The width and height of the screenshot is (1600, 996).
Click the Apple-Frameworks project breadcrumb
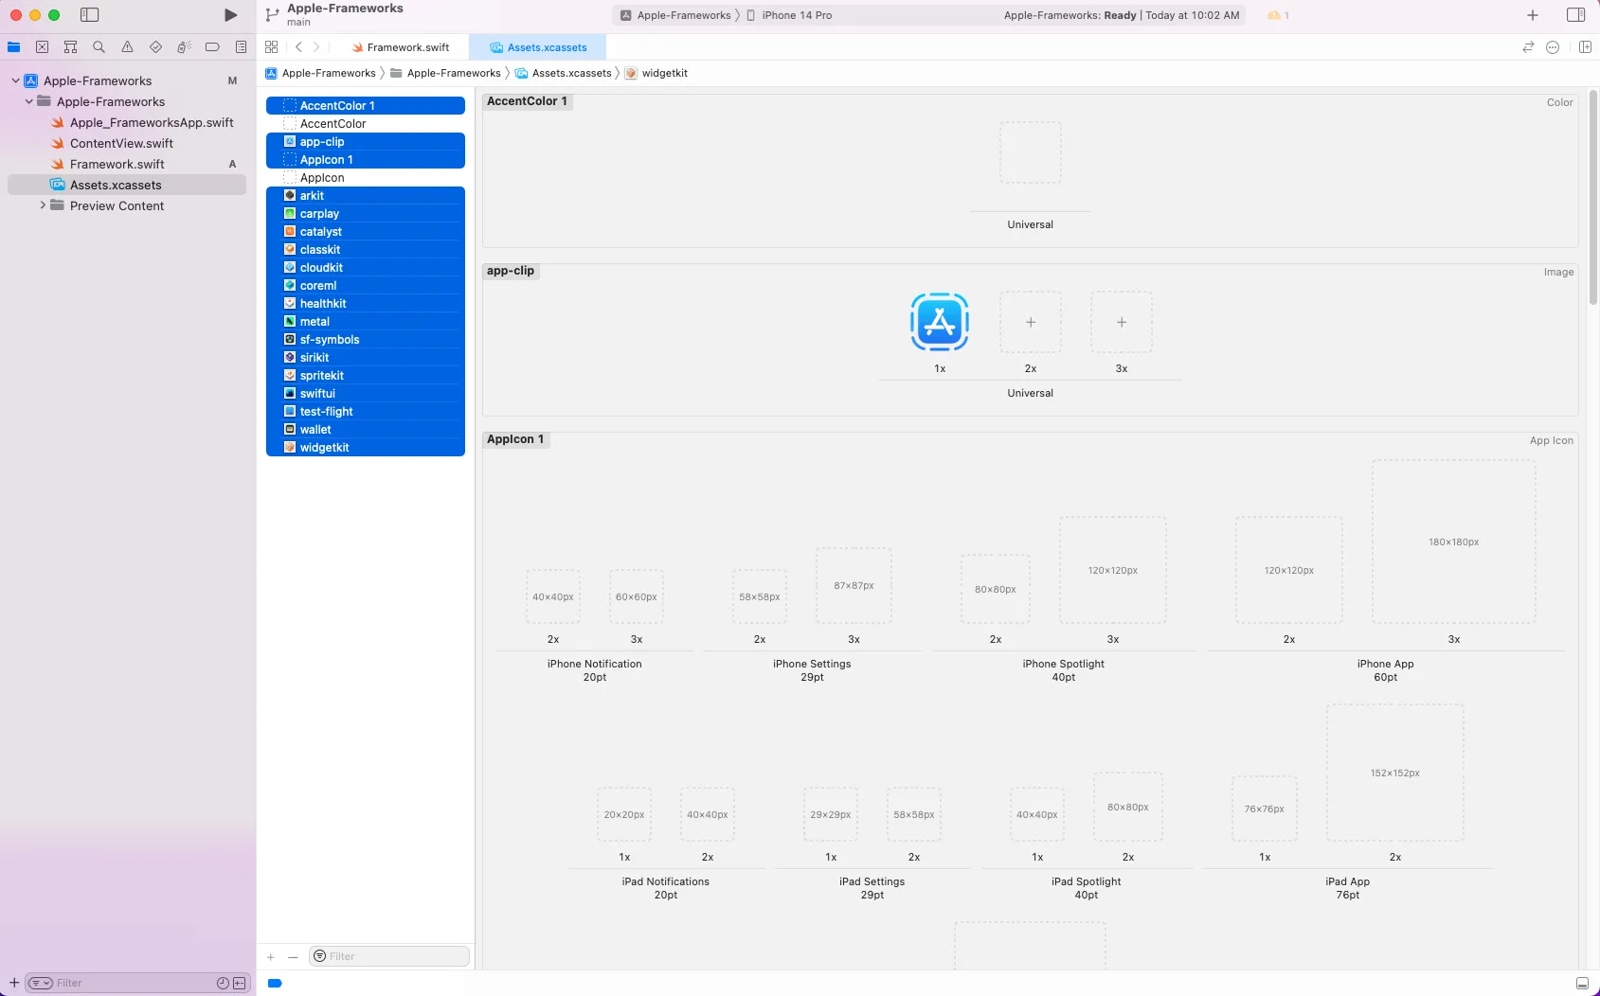321,73
